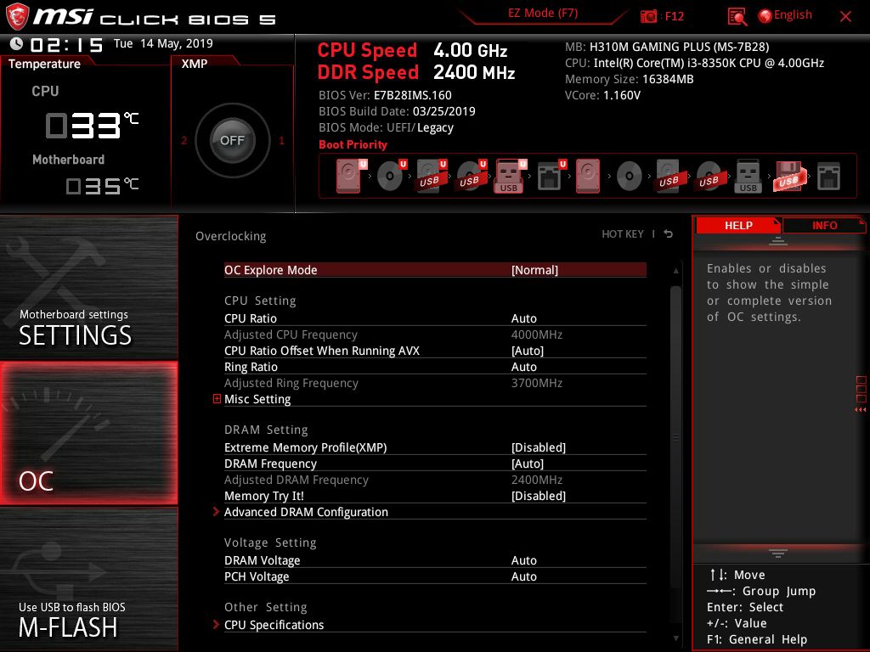Screen dimensions: 870x652
Task: Click the help panel bottom collapse handle
Action: coord(778,553)
